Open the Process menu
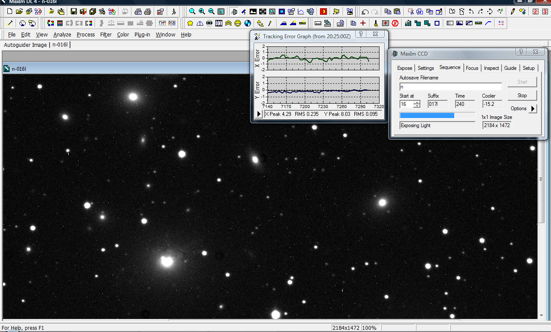The width and height of the screenshot is (551, 332). tap(86, 35)
